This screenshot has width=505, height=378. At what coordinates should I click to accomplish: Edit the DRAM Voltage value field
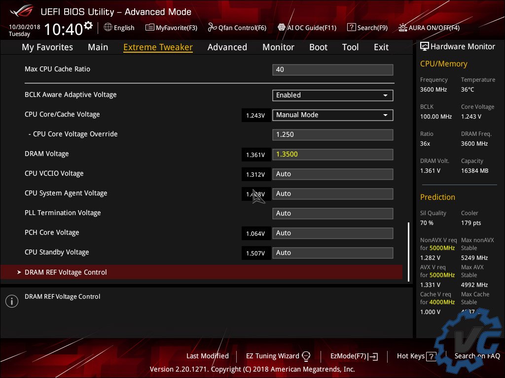(333, 154)
